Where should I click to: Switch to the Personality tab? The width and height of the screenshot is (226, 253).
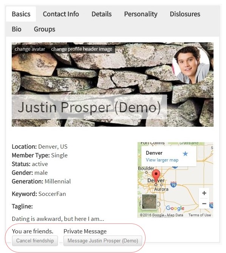[x=141, y=14]
